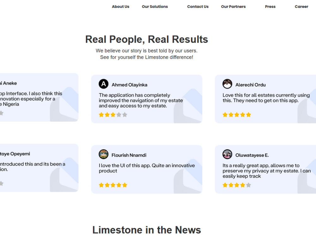Click the star rating on Ahmed Olayinka's review
Viewport: 316px width, 237px height.
[x=113, y=115]
